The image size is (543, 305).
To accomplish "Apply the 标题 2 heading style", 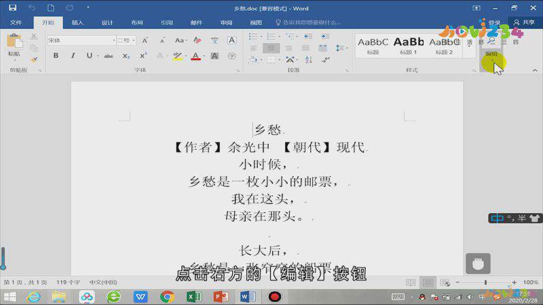I will point(445,45).
